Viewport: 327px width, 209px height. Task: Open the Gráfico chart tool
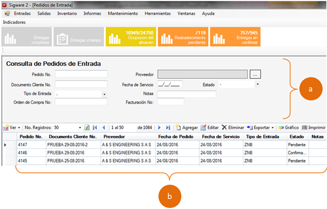point(289,127)
